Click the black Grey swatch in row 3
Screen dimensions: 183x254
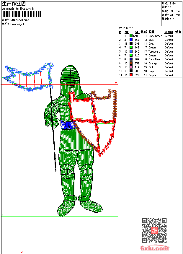[131, 43]
